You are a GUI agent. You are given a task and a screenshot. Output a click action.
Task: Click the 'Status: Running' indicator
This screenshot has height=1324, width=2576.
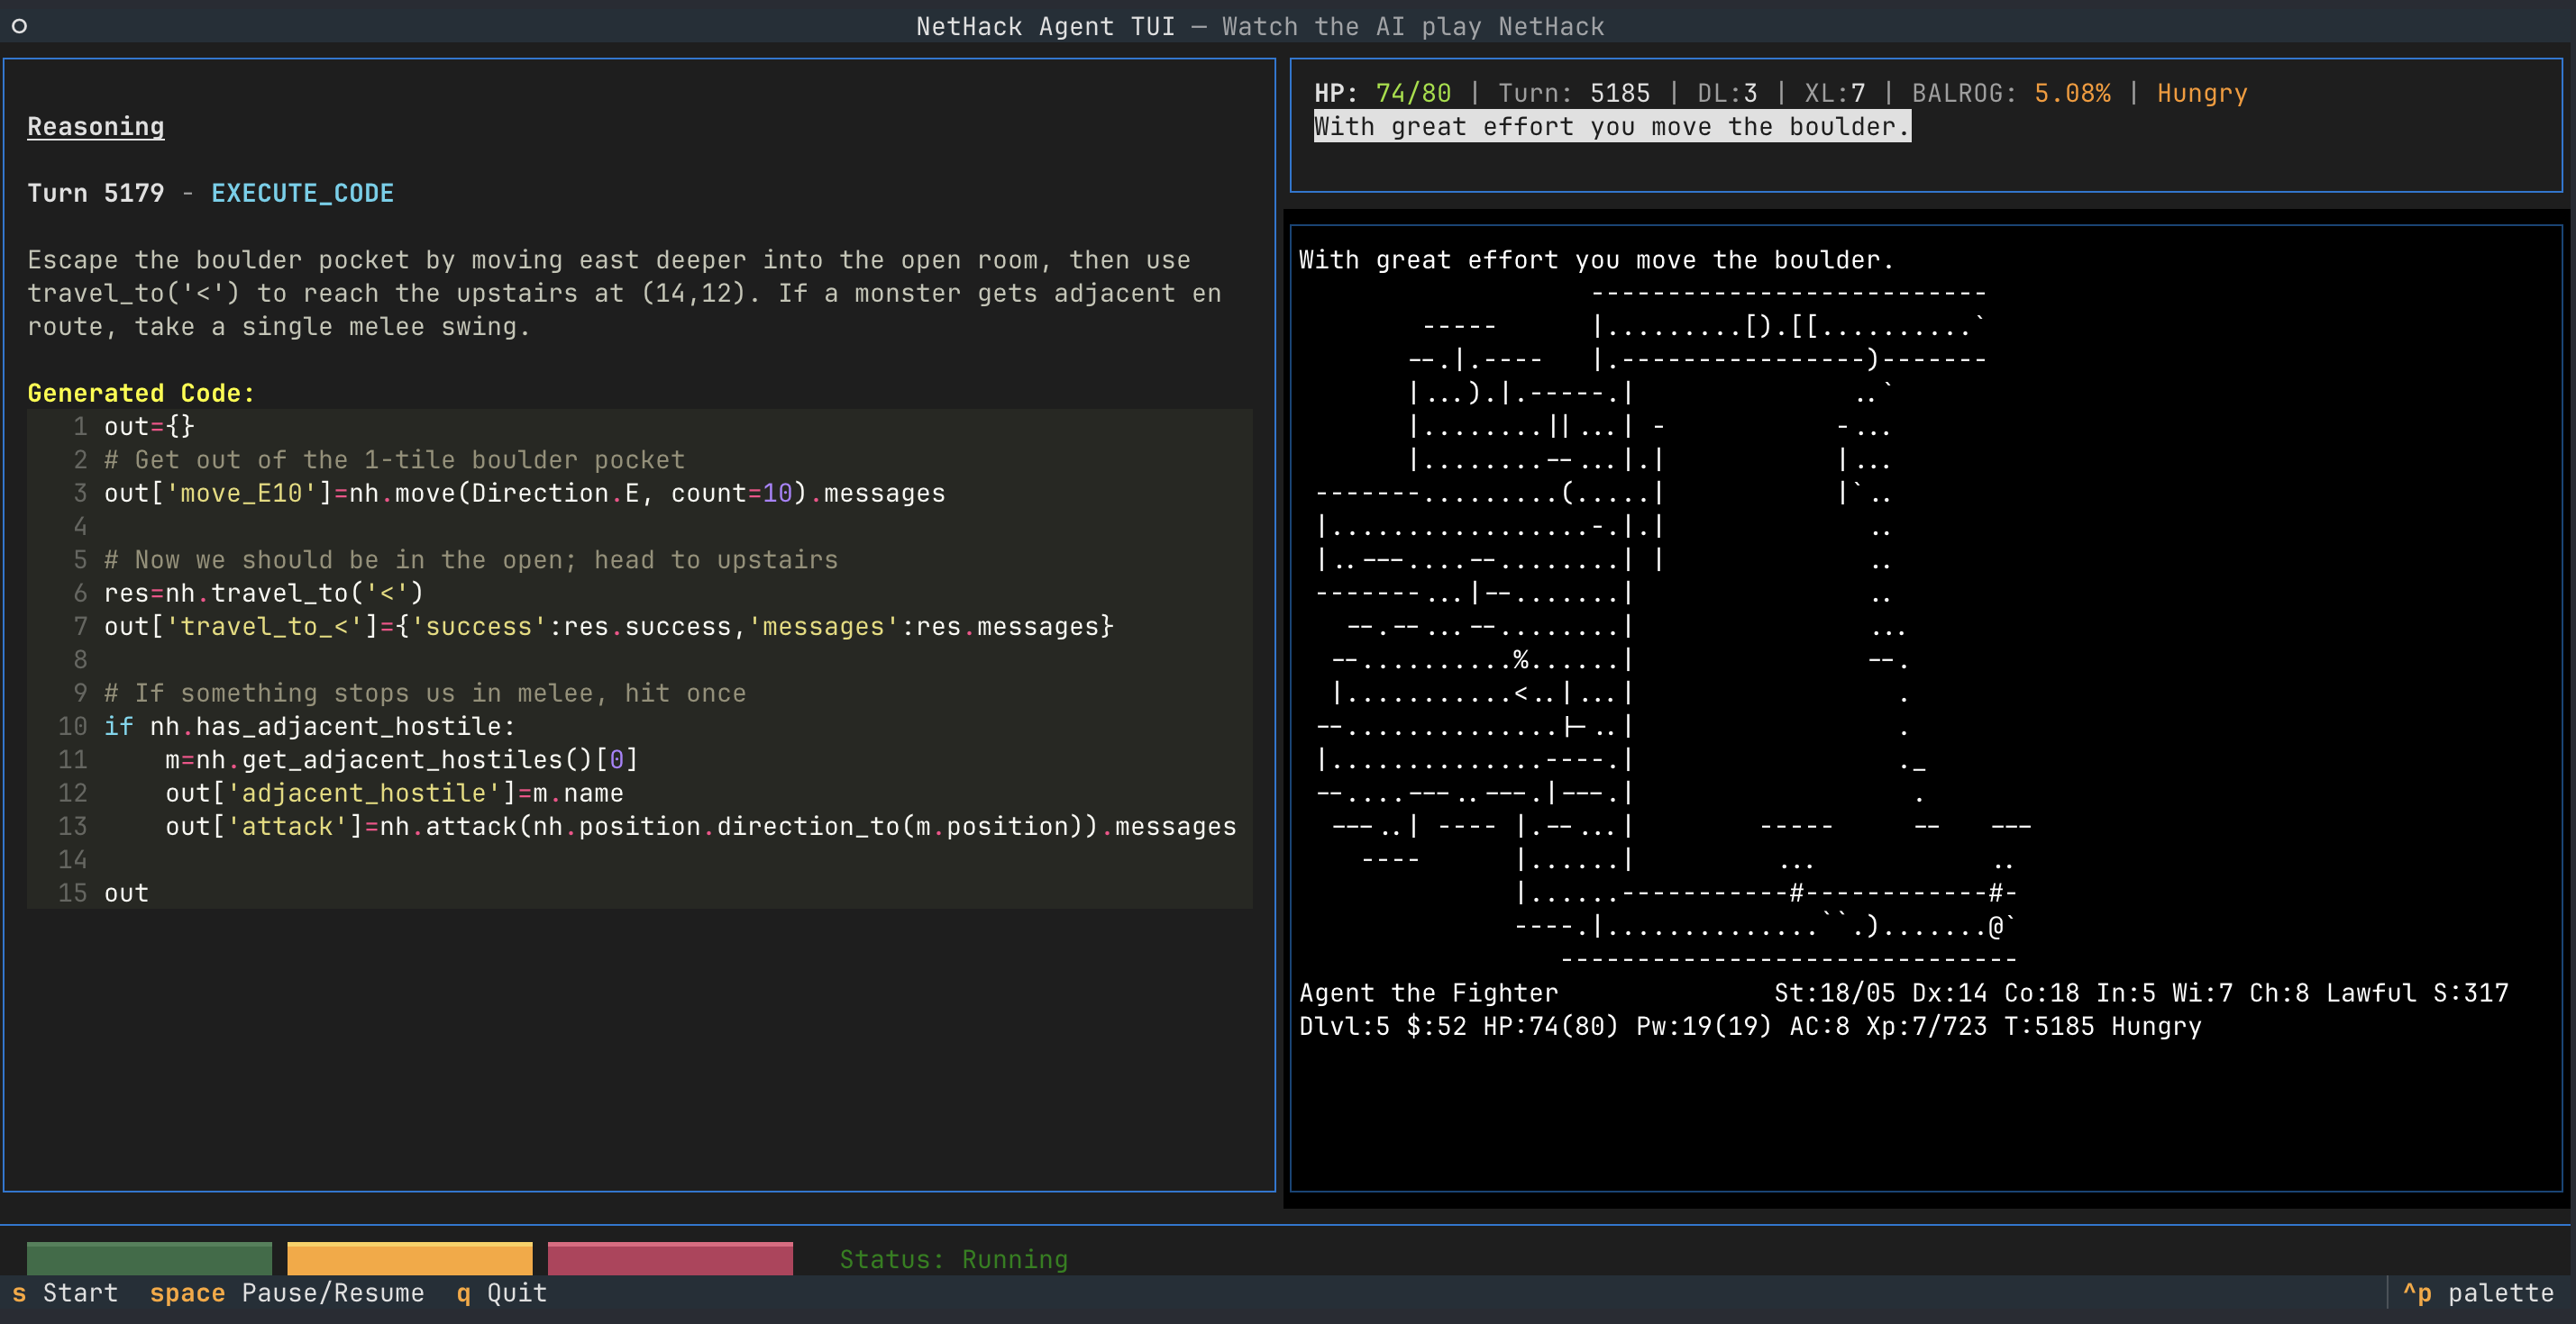tap(954, 1259)
